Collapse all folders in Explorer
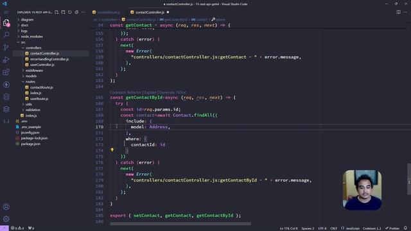The image size is (411, 231). 76,12
